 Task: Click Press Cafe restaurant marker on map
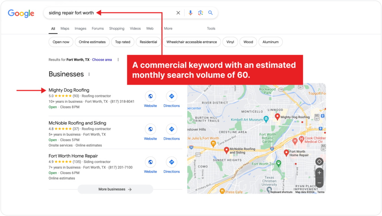(x=222, y=191)
